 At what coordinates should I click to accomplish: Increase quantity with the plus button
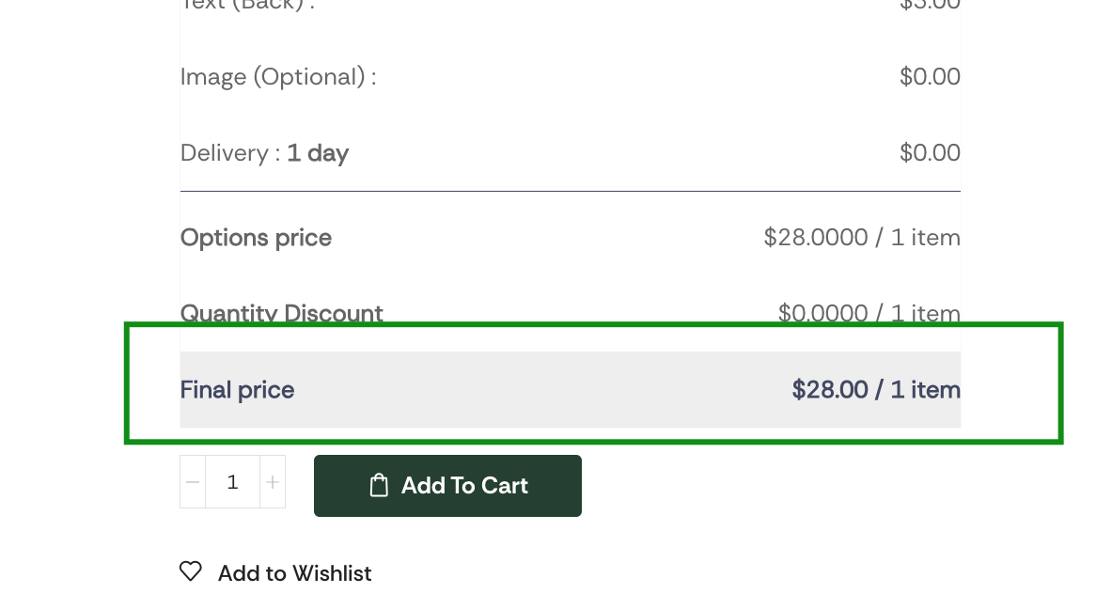273,482
